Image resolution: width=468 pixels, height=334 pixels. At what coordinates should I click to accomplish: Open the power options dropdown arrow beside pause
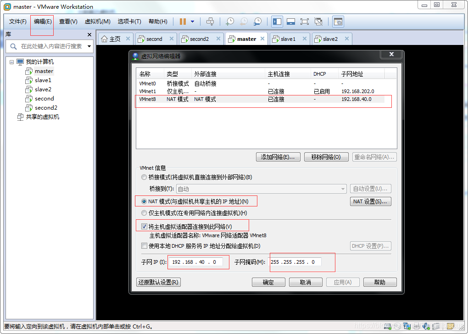(x=193, y=22)
